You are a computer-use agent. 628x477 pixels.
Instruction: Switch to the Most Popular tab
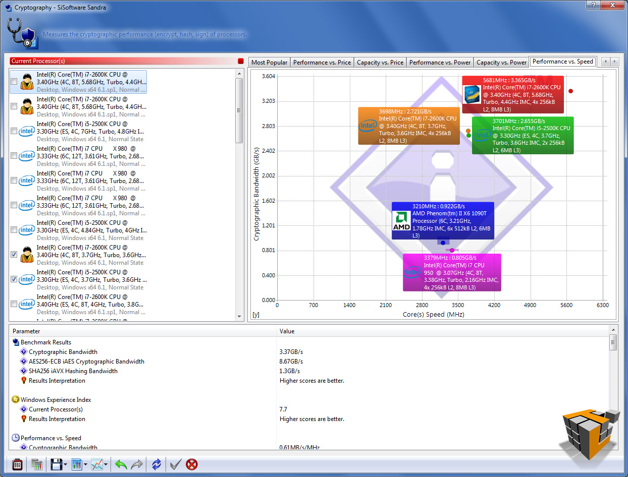(x=270, y=63)
